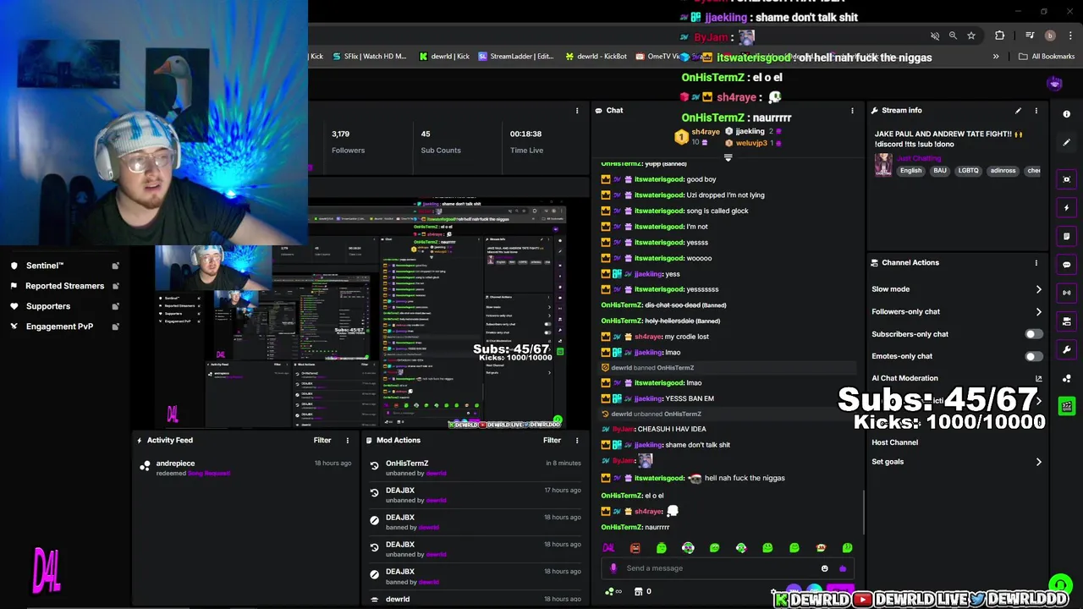Viewport: 1083px width, 609px height.
Task: Open AI Chat Moderation external link icon
Action: pyautogui.click(x=1039, y=378)
